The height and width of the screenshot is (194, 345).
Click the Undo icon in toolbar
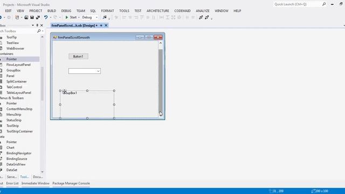click(45, 17)
